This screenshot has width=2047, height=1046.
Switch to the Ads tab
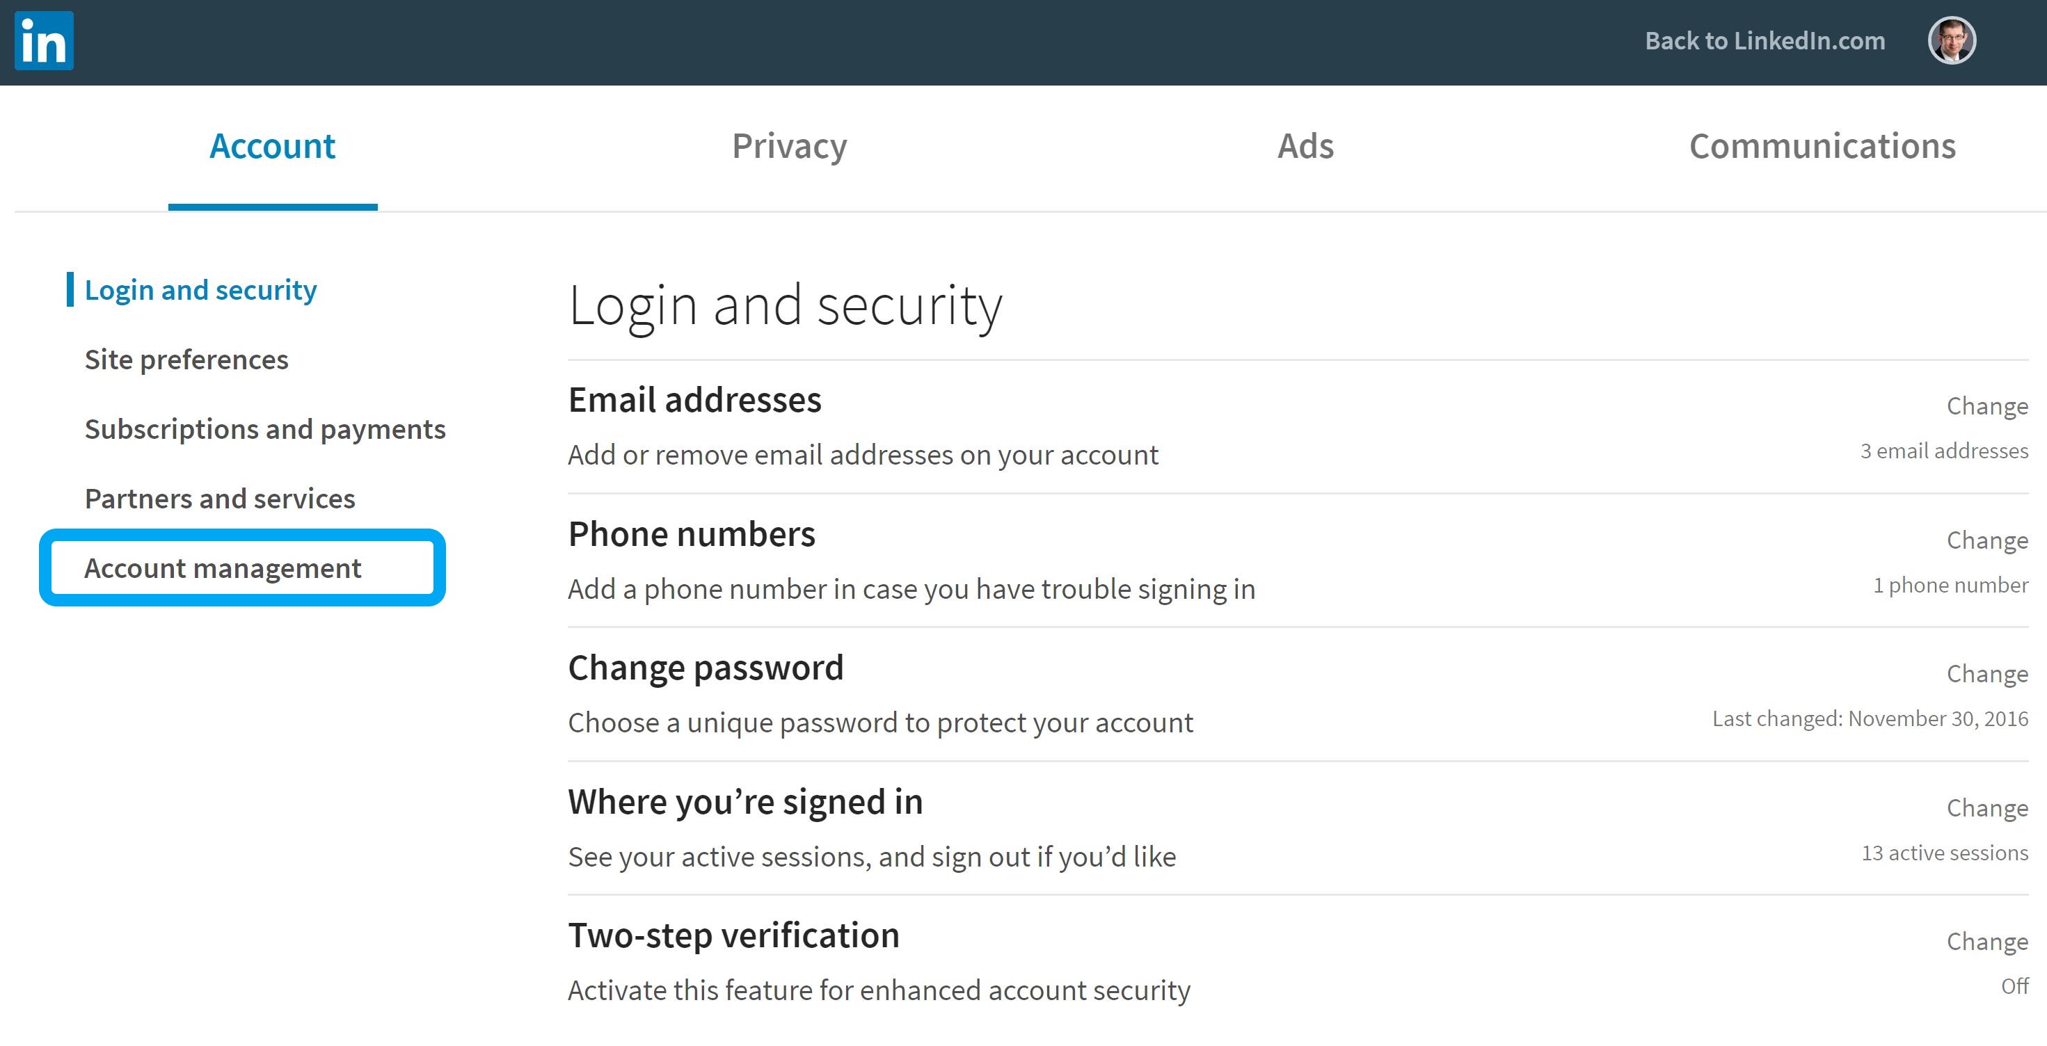[x=1305, y=146]
